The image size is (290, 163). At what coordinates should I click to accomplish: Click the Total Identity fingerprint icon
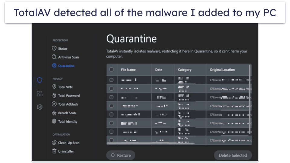tap(54, 121)
